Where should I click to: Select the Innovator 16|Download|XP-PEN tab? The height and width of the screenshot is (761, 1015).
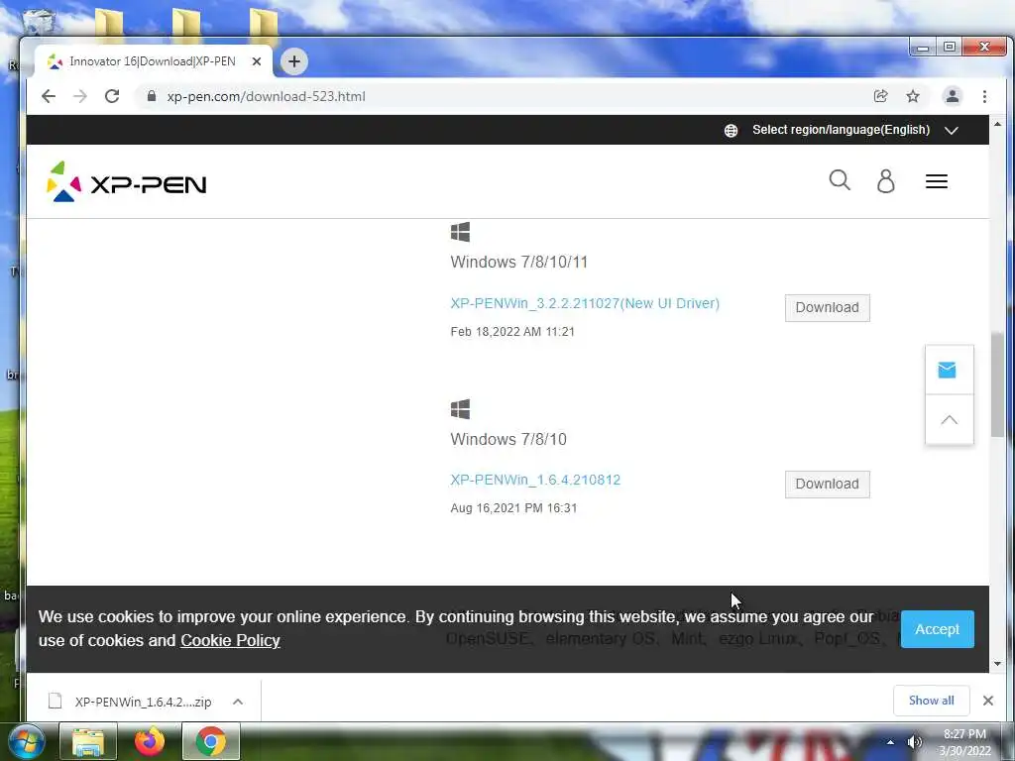[x=153, y=61]
